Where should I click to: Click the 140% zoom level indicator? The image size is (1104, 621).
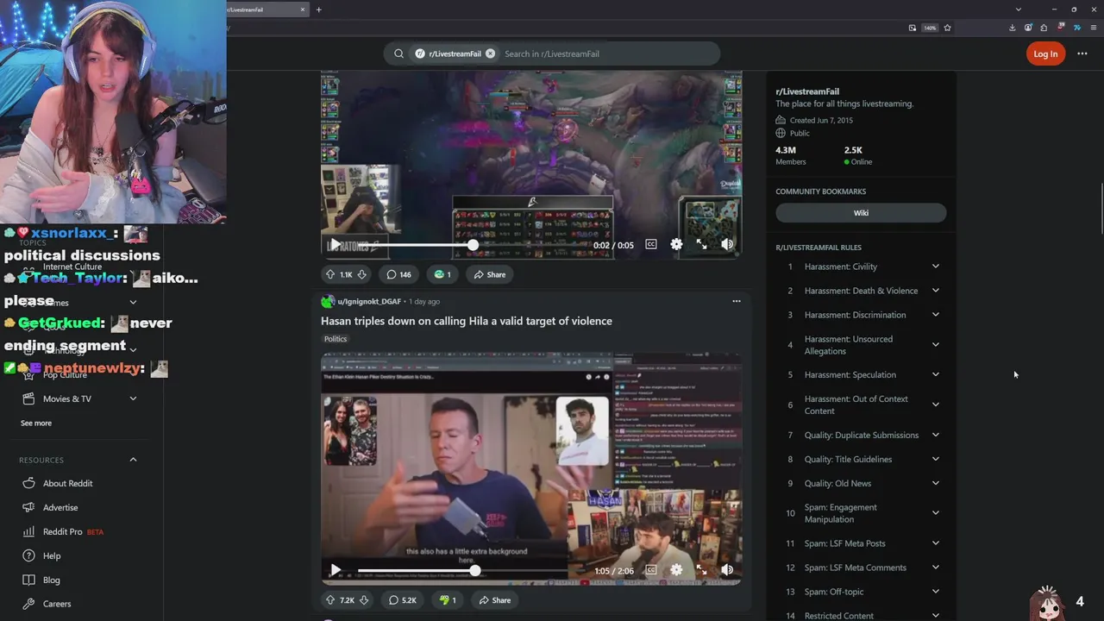[930, 28]
